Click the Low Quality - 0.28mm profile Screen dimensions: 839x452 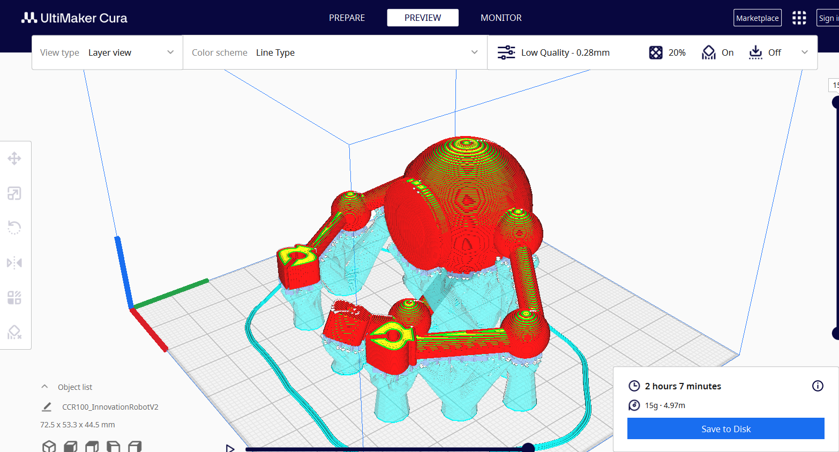[x=565, y=52]
